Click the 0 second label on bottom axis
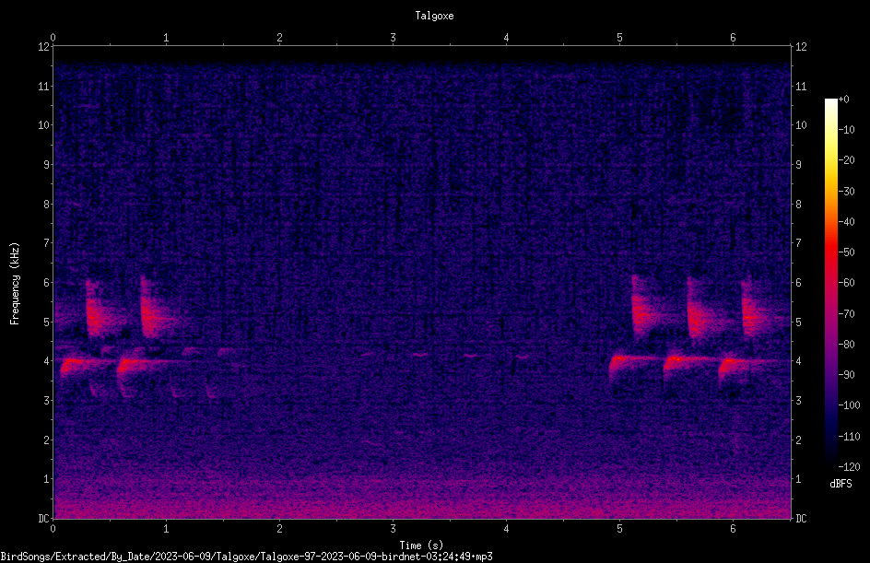Image resolution: width=870 pixels, height=563 pixels. 53,529
